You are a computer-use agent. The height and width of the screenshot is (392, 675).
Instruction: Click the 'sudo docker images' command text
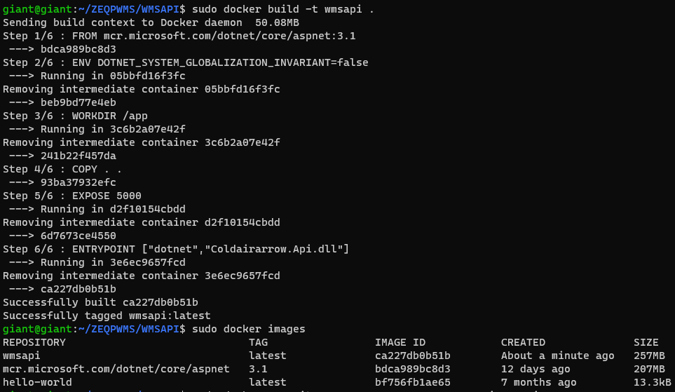pyautogui.click(x=248, y=329)
